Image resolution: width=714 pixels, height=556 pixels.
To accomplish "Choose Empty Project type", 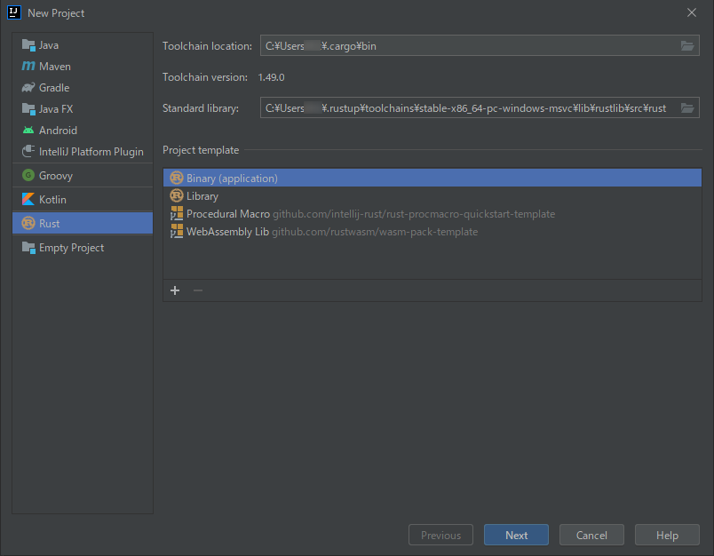I will coord(83,248).
